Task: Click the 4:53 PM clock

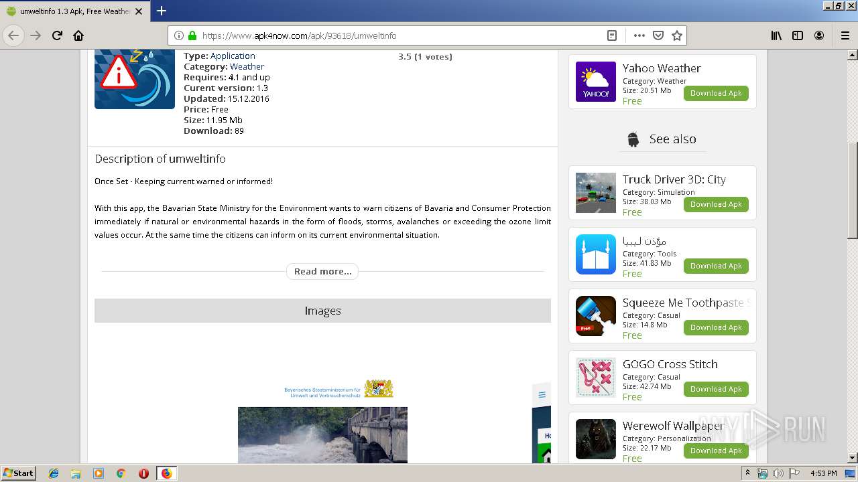Action: [x=823, y=473]
